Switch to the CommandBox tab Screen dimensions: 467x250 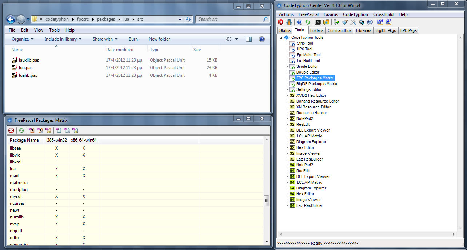(x=340, y=30)
